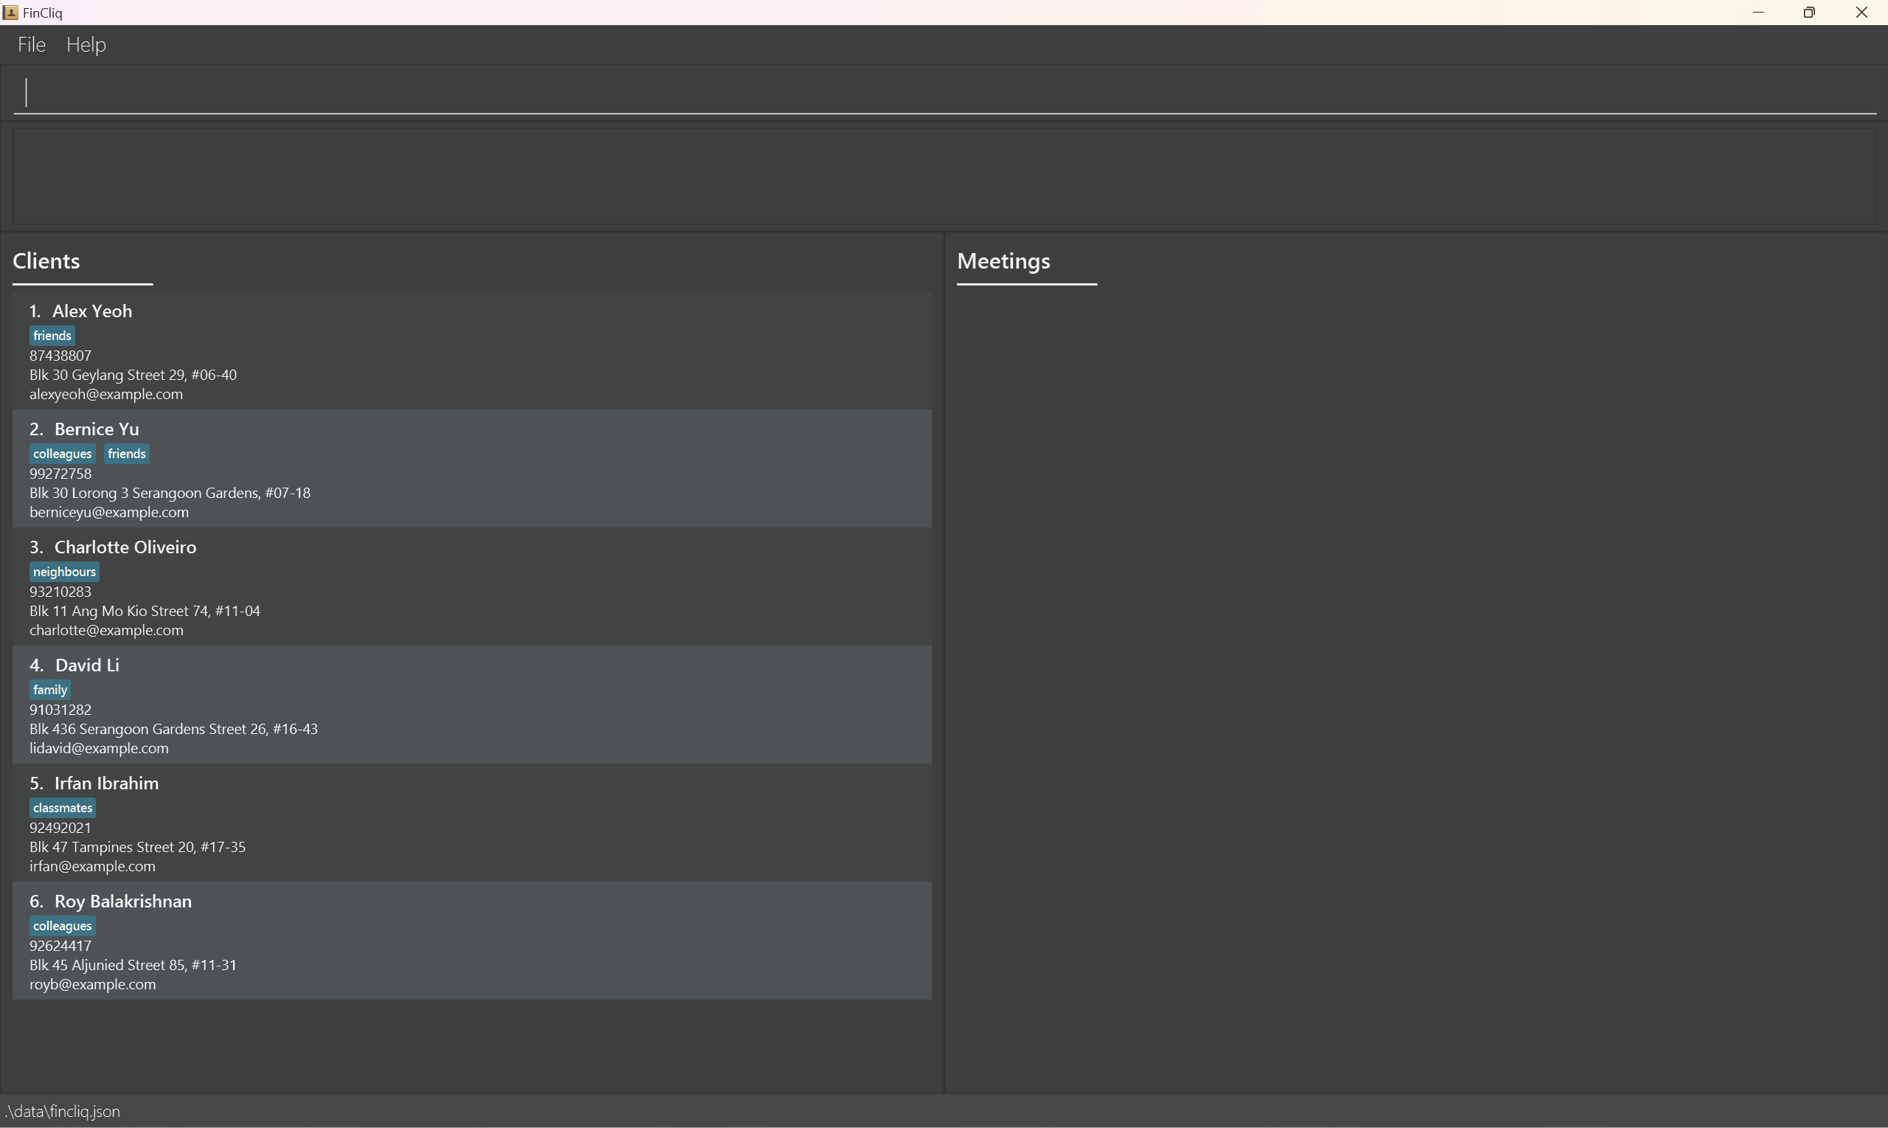Click email charlotte@example.com
This screenshot has height=1128, width=1888.
tap(106, 630)
